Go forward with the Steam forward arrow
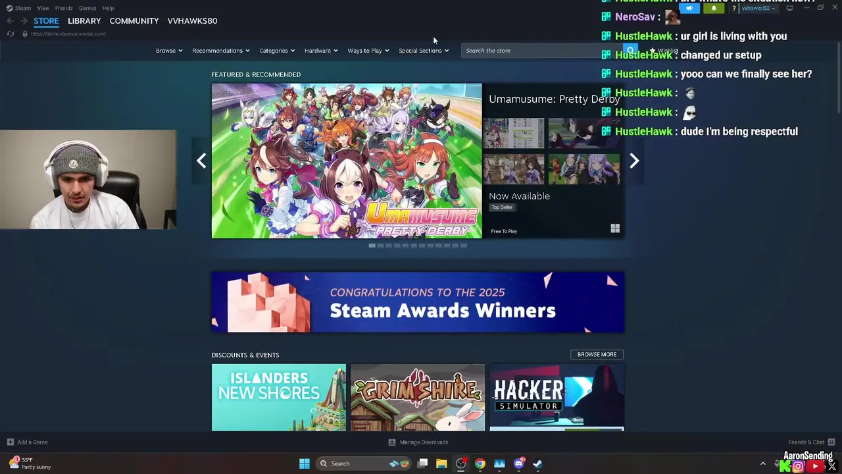The height and width of the screenshot is (474, 842). coord(24,21)
